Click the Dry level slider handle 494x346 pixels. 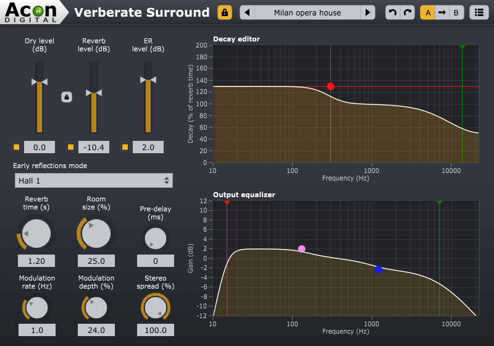point(40,82)
